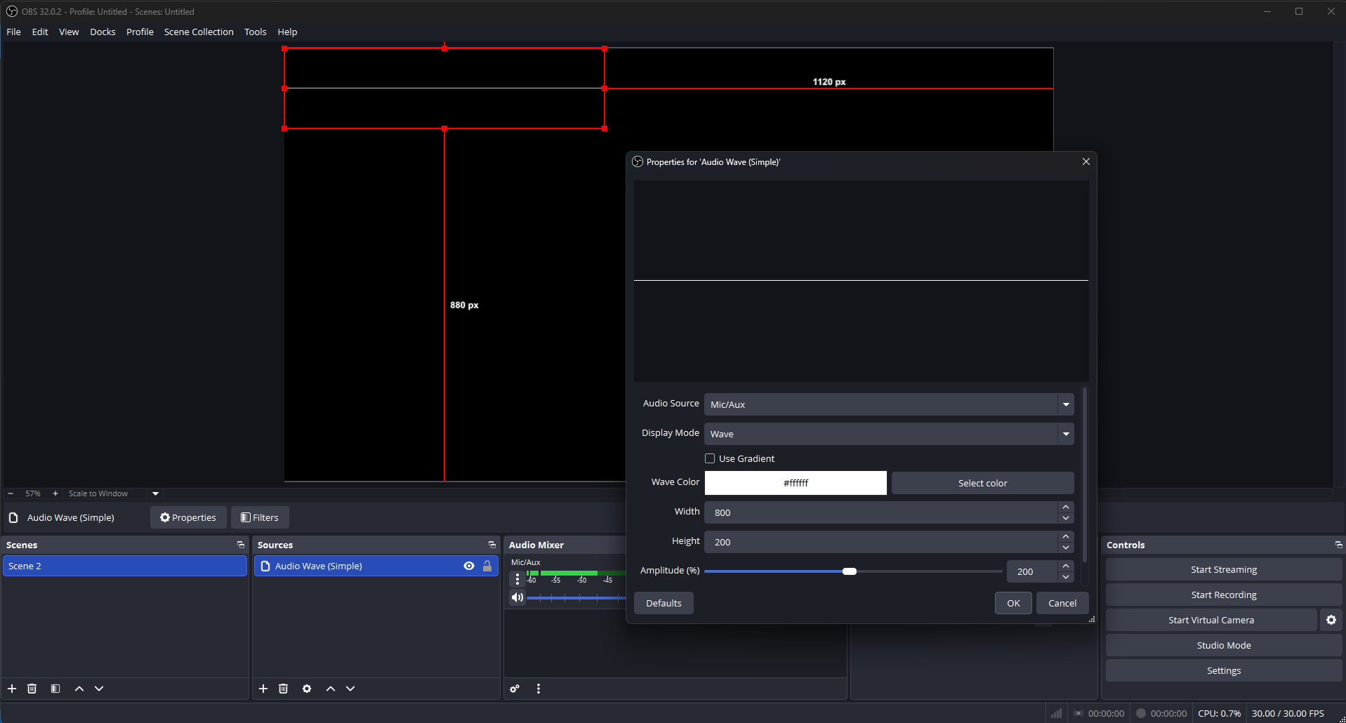Add a new scene with the plus icon
1346x723 pixels.
point(12,689)
